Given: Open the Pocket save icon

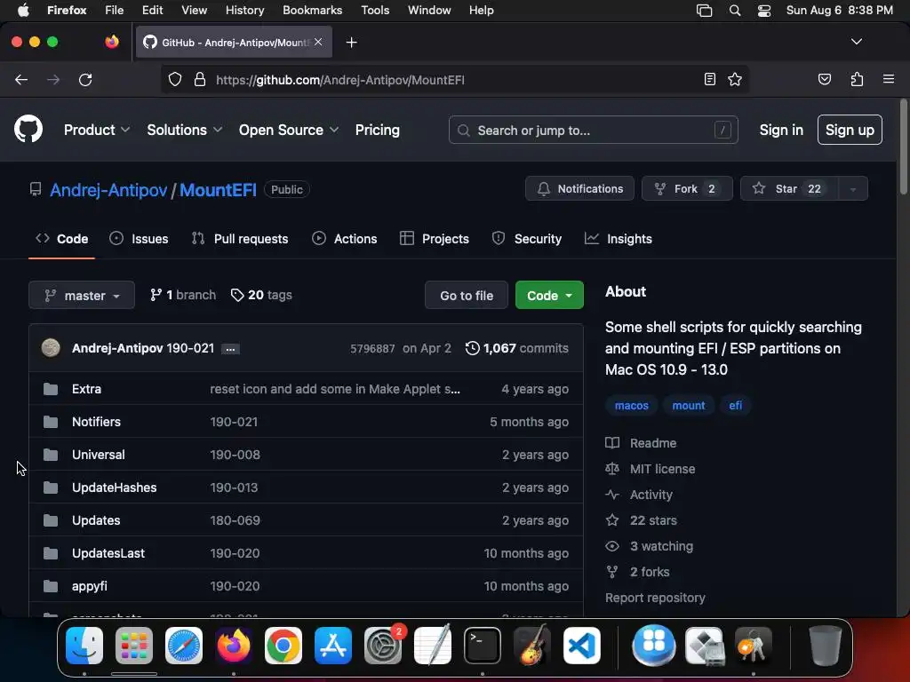Looking at the screenshot, I should coord(824,79).
